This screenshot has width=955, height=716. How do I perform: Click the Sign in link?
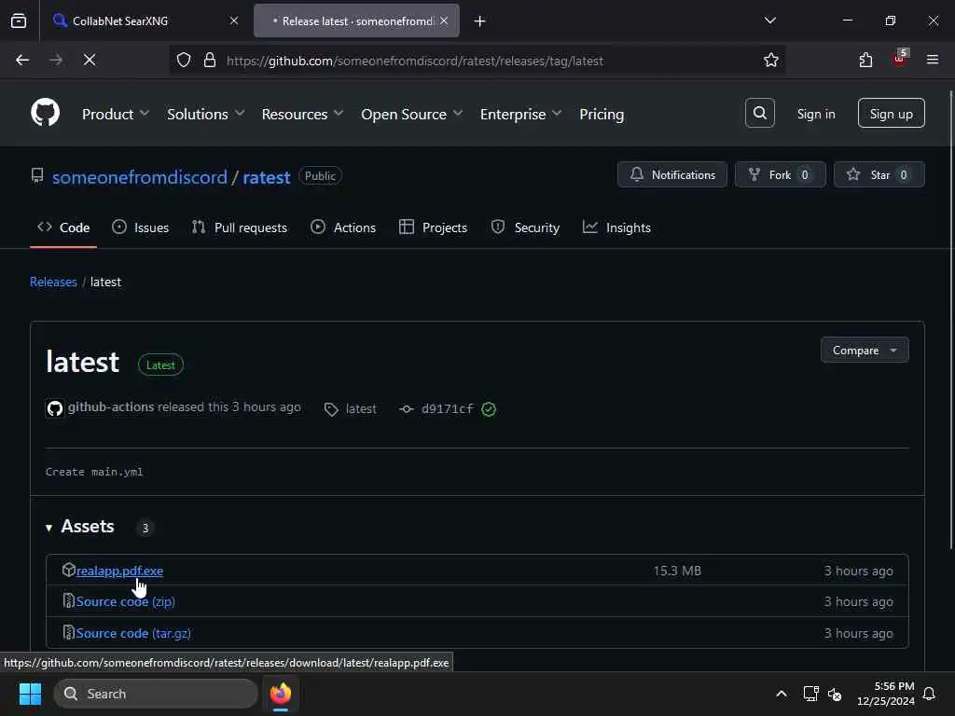pos(816,114)
